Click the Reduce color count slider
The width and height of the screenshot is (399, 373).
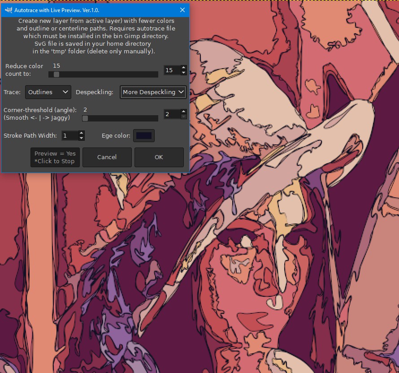tap(103, 74)
